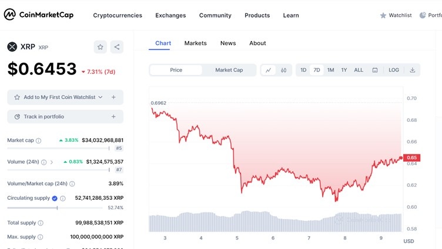
Task: Open the News tab
Action: click(x=228, y=43)
